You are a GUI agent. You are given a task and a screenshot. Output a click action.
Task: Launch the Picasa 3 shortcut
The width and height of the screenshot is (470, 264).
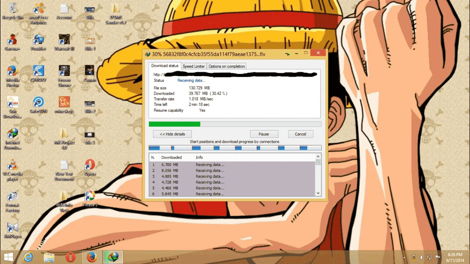(x=89, y=199)
